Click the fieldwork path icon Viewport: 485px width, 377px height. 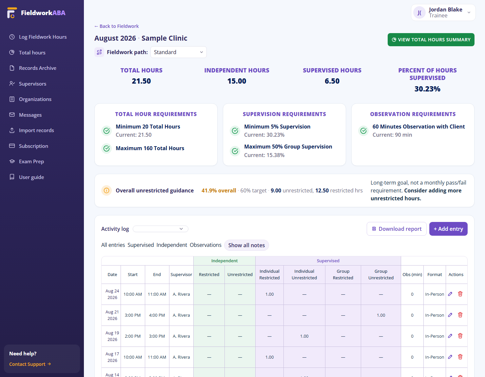99,52
